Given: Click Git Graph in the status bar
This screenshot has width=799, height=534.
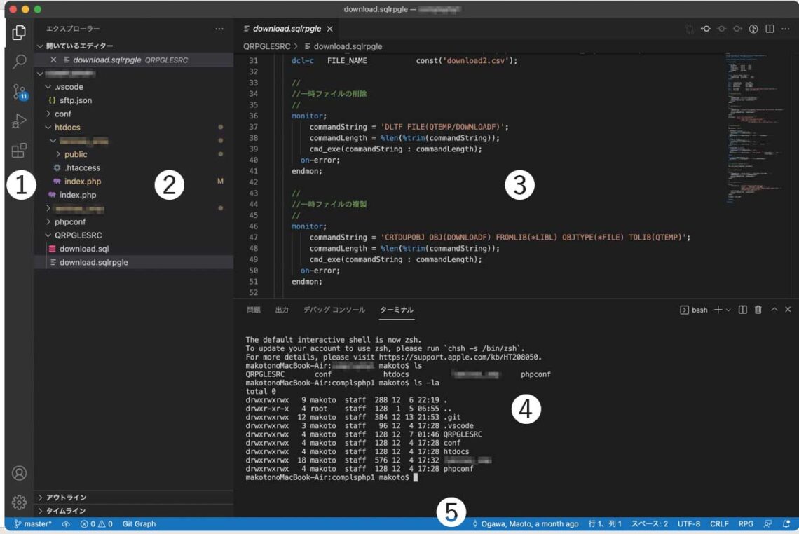Looking at the screenshot, I should click(139, 523).
